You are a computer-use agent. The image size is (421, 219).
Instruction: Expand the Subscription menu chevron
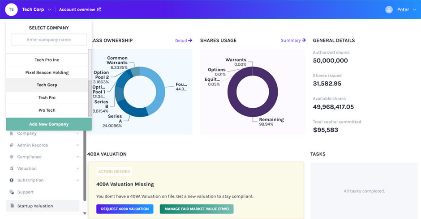pos(77,180)
